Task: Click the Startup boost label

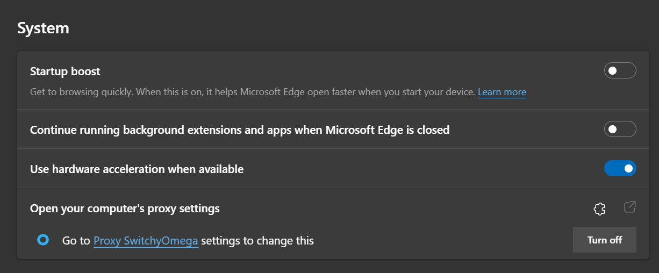Action: pos(65,71)
